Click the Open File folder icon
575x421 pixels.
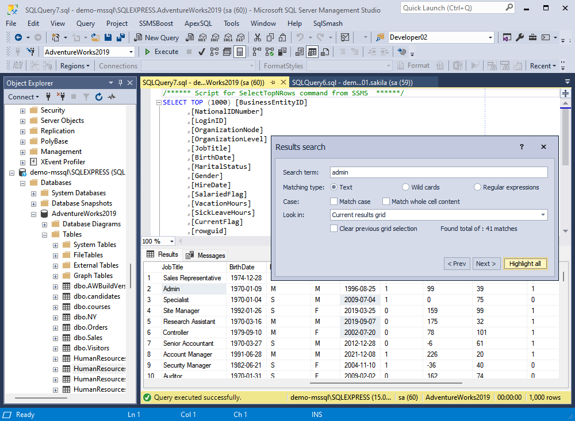pos(95,37)
